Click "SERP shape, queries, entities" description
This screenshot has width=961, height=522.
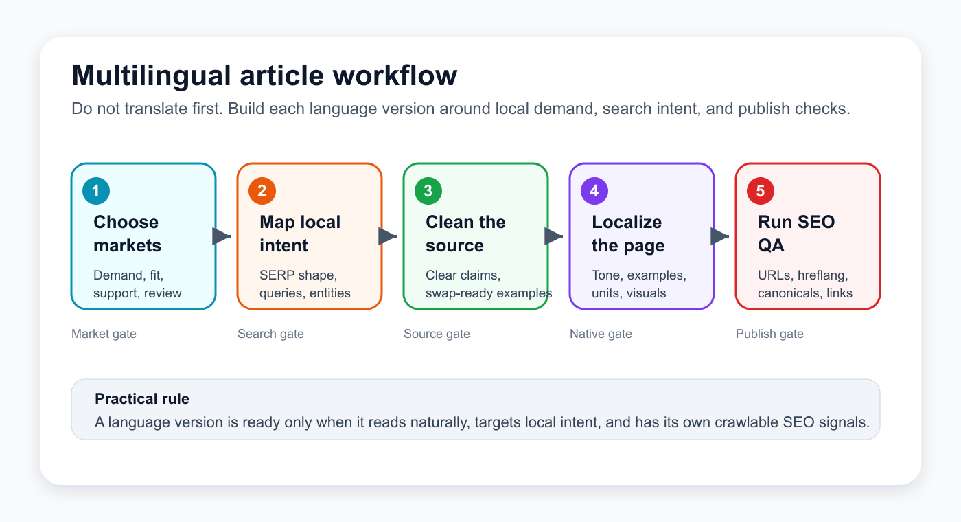point(305,284)
